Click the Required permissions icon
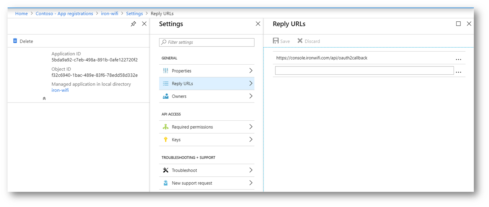489x207 pixels. click(x=166, y=127)
